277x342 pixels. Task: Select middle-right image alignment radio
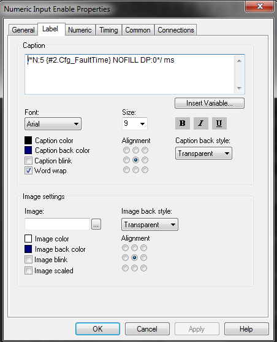[143, 258]
